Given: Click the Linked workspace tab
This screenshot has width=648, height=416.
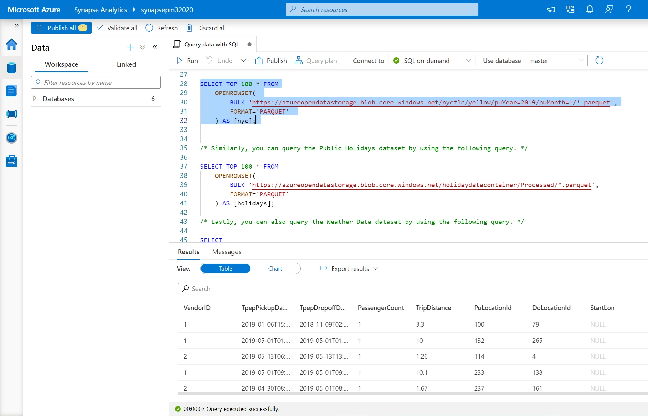Looking at the screenshot, I should point(126,64).
